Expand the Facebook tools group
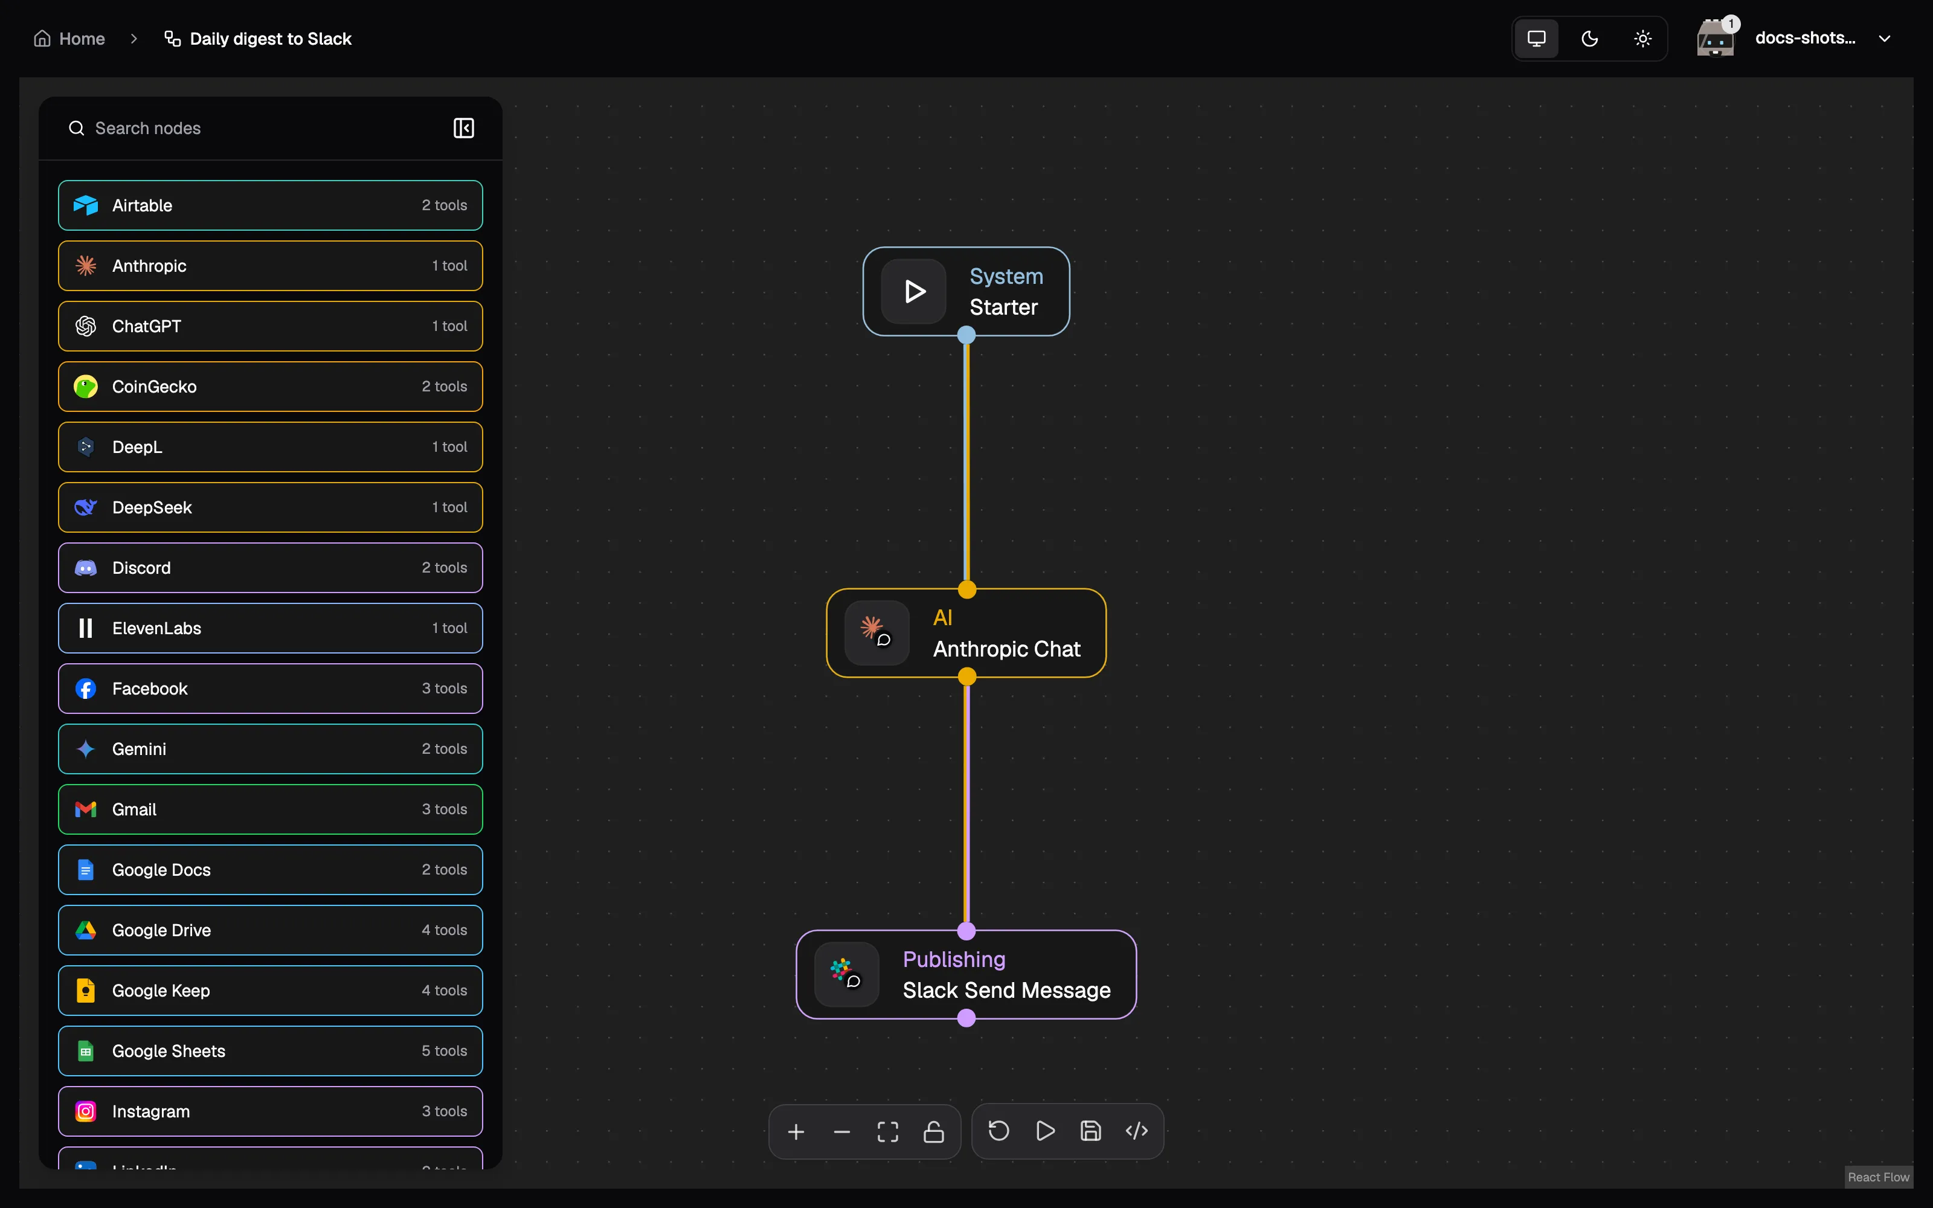Screen dimensions: 1933x1208 [270, 689]
